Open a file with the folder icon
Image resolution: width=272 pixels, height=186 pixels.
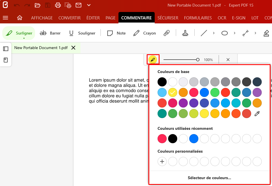click(37, 5)
